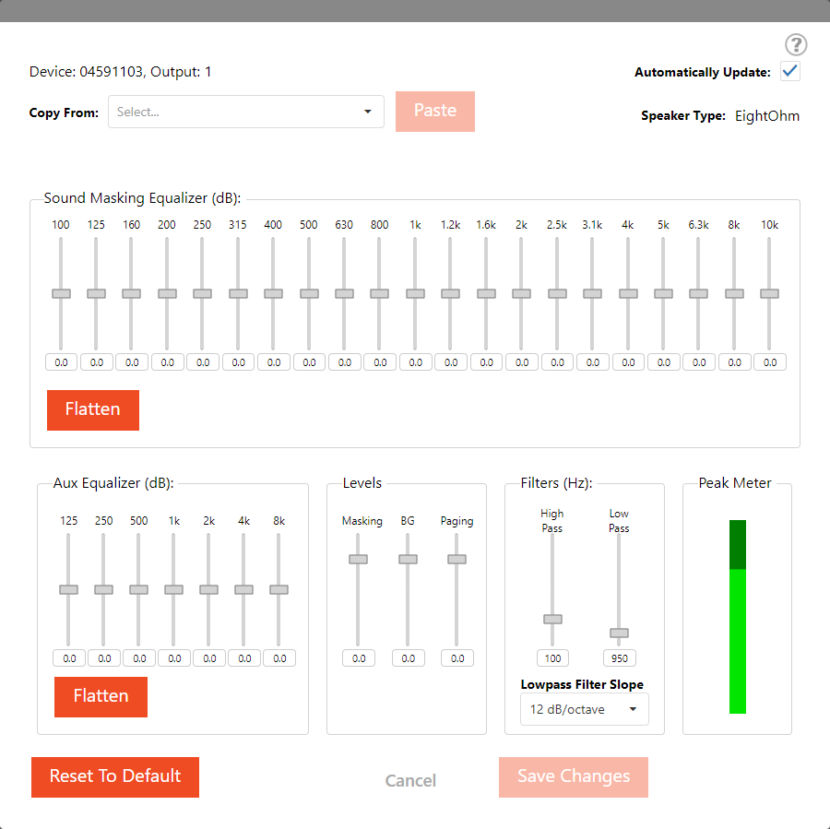Viewport: 830px width, 829px height.
Task: Click the 1.6k masking equalizer slider handle
Action: (x=486, y=294)
